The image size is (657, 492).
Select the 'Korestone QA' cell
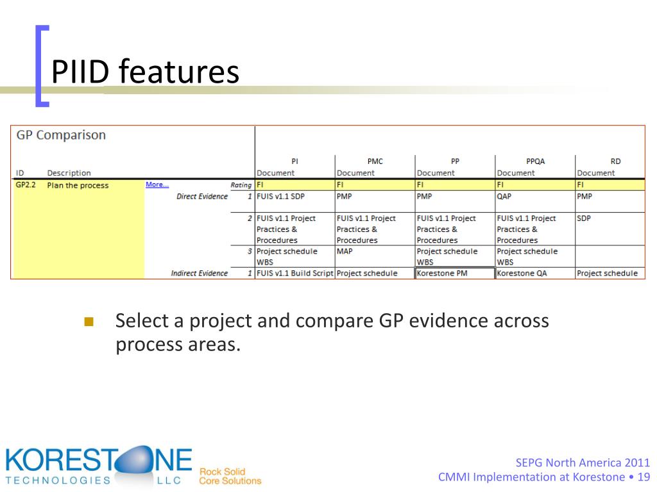535,273
